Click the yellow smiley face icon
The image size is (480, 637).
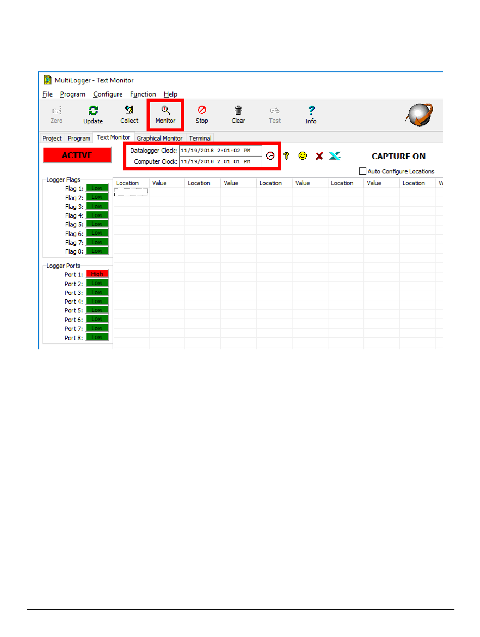(x=303, y=156)
